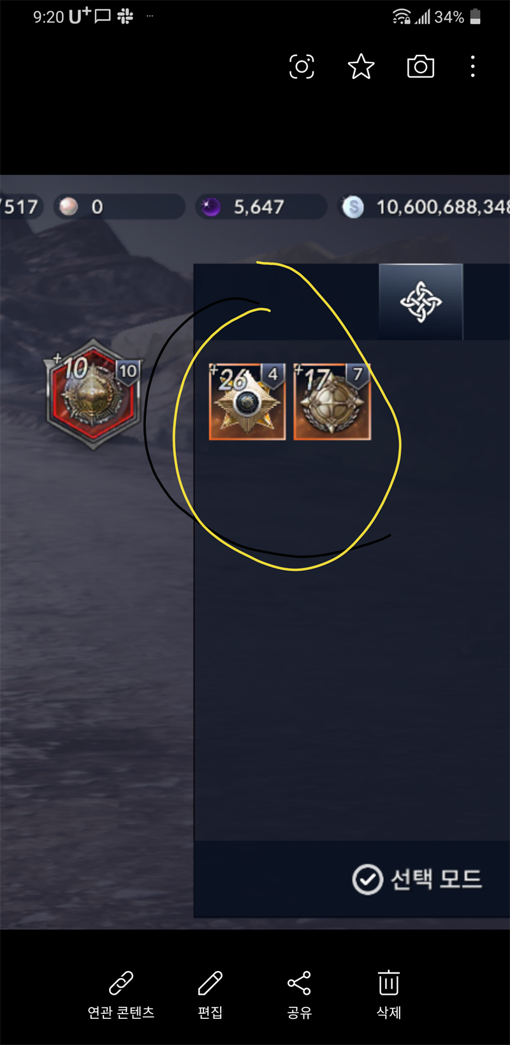Tap the Wi-Fi signal status icon
510x1045 pixels.
402,17
